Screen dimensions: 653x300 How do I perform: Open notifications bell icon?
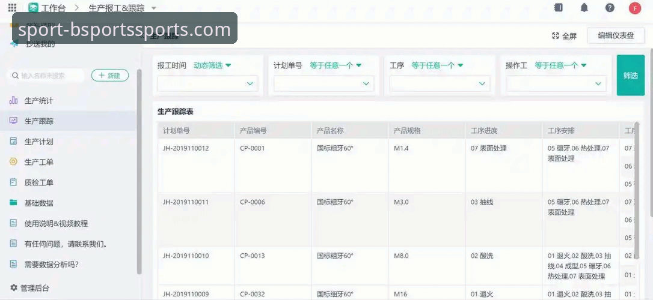(584, 7)
